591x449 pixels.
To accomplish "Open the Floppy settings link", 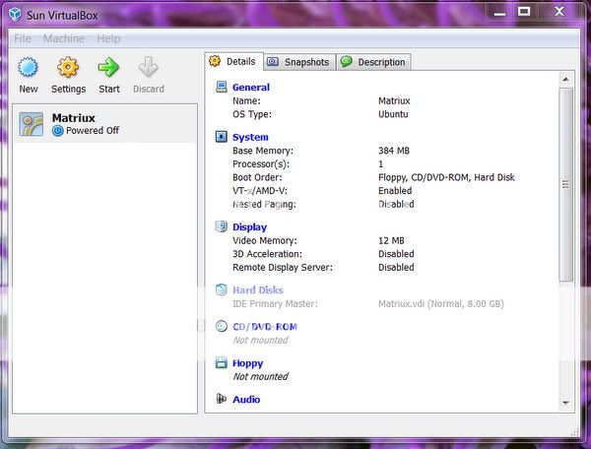I will click(x=247, y=363).
